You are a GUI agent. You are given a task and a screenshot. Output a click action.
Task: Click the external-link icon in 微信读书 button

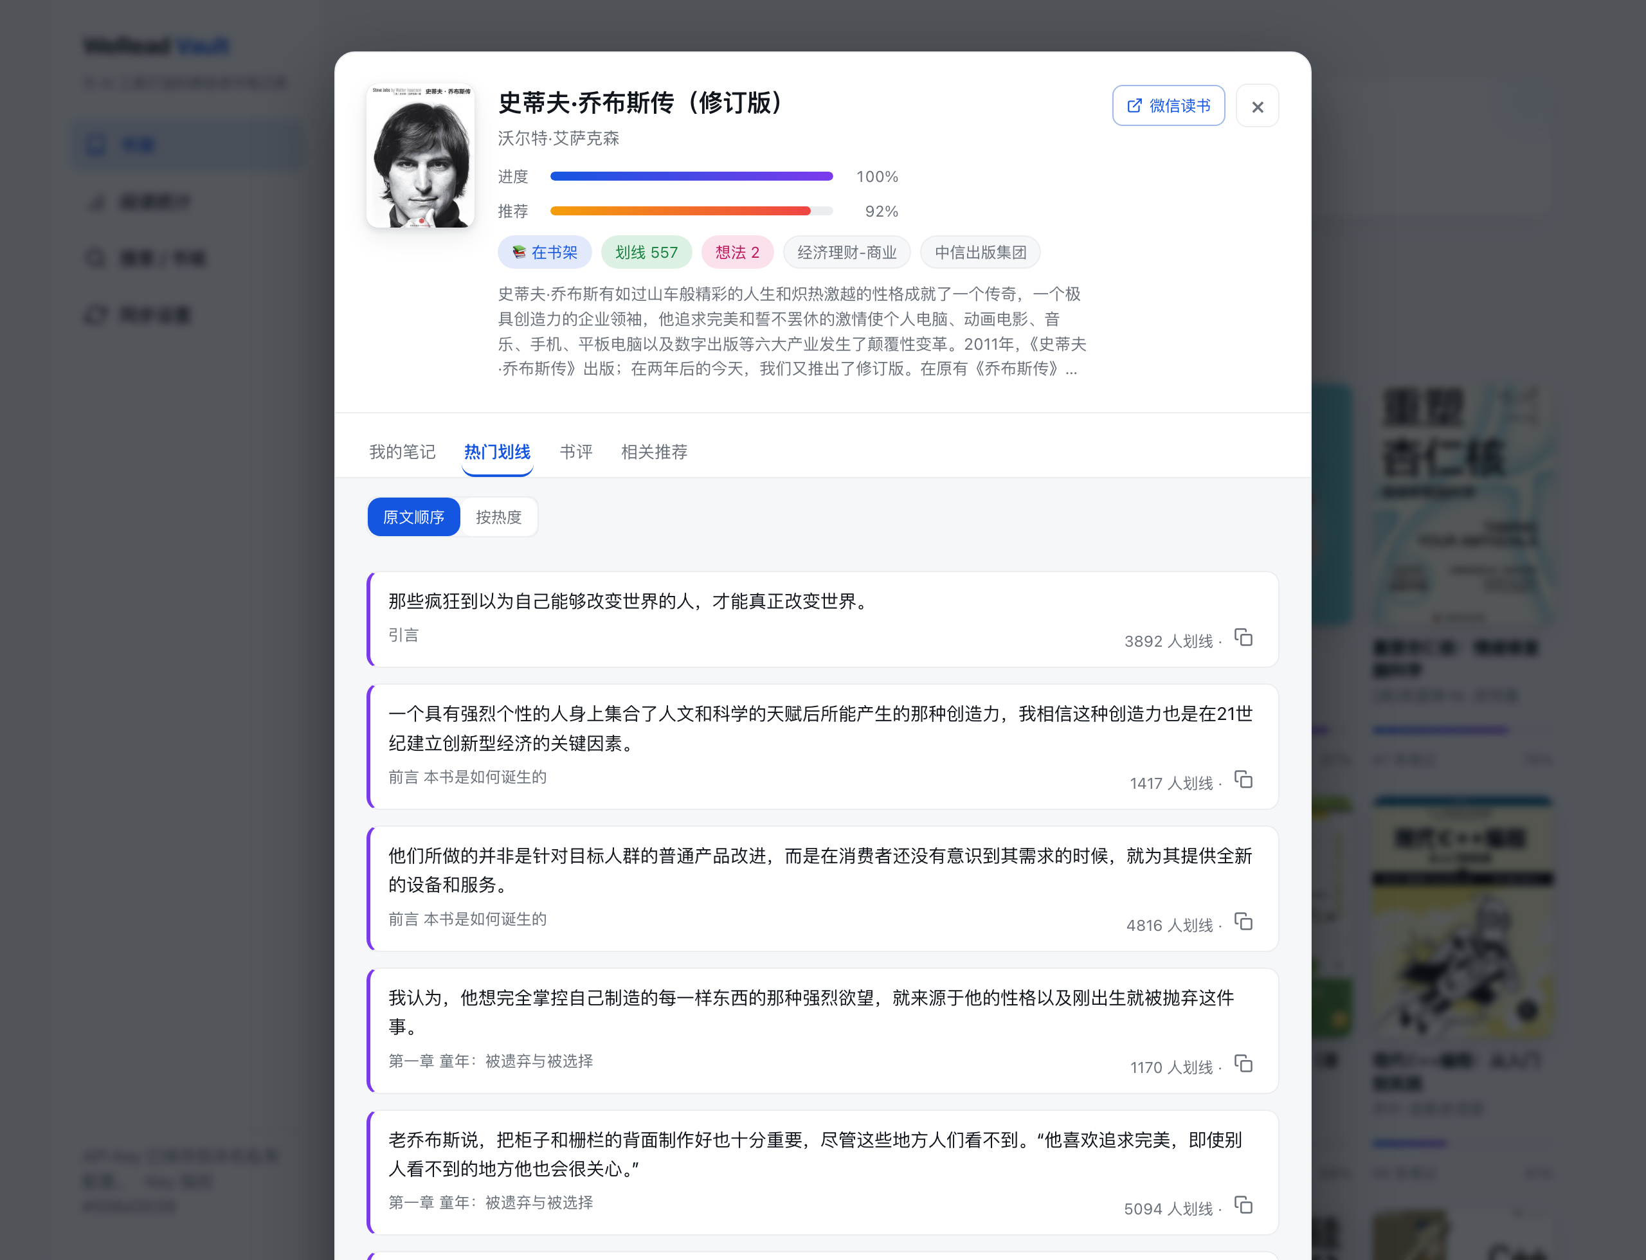(1134, 105)
